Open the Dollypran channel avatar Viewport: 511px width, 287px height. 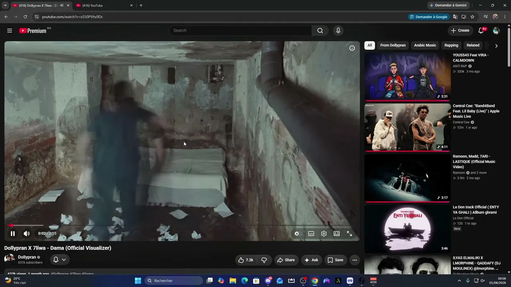(x=10, y=259)
